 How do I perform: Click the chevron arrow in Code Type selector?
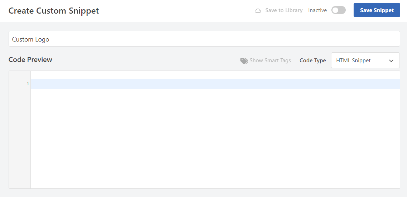point(391,61)
